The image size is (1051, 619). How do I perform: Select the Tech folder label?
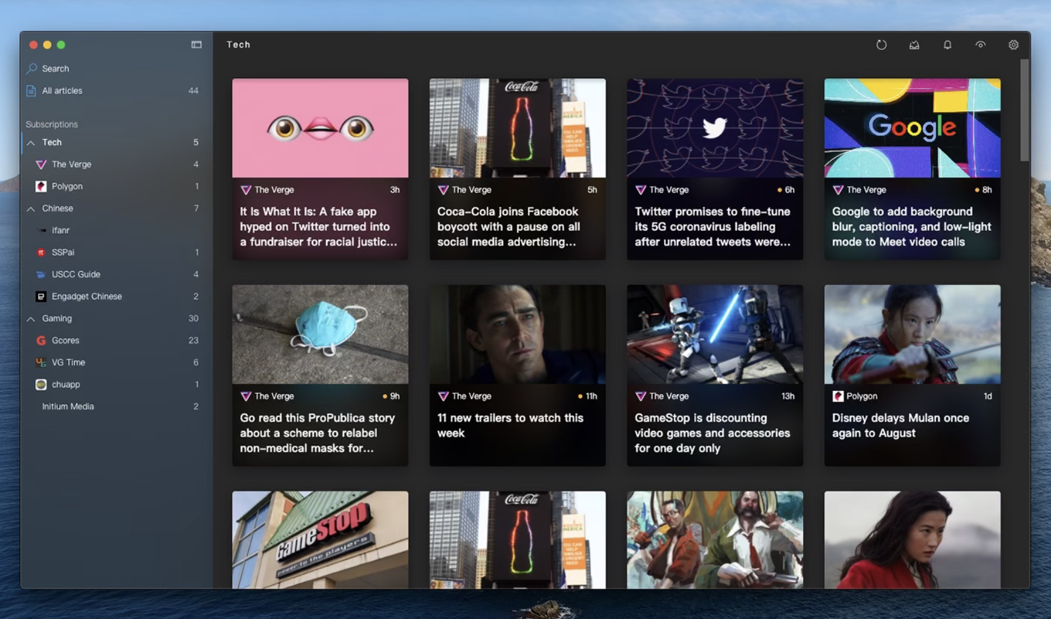52,142
